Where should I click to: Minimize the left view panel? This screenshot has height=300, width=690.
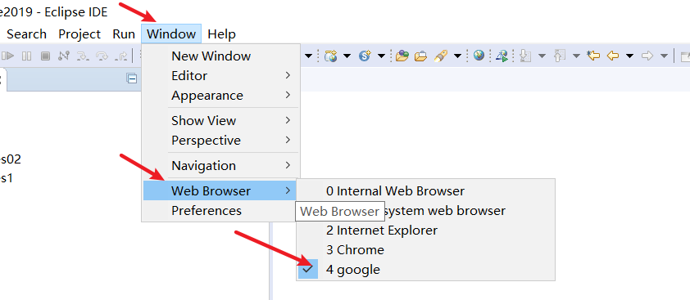pyautogui.click(x=131, y=78)
